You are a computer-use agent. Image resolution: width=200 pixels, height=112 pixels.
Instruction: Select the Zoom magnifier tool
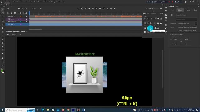click(2, 62)
